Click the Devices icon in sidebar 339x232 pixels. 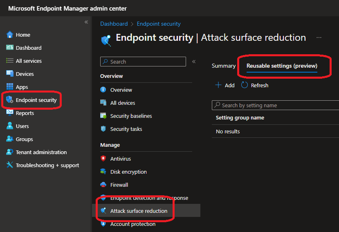(x=10, y=74)
